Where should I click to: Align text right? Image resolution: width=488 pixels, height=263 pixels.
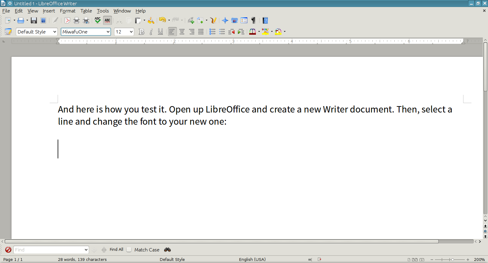(192, 32)
